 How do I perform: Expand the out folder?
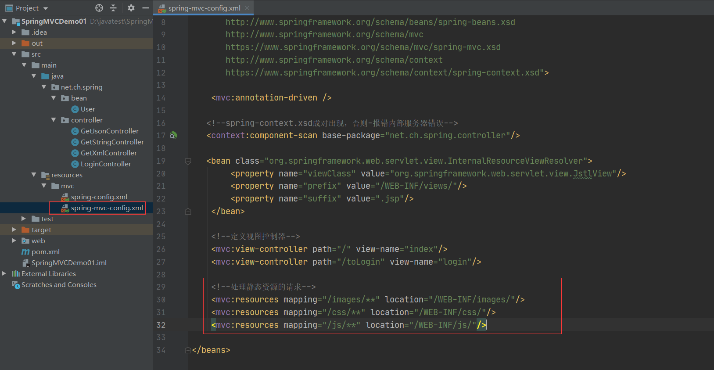pos(14,43)
